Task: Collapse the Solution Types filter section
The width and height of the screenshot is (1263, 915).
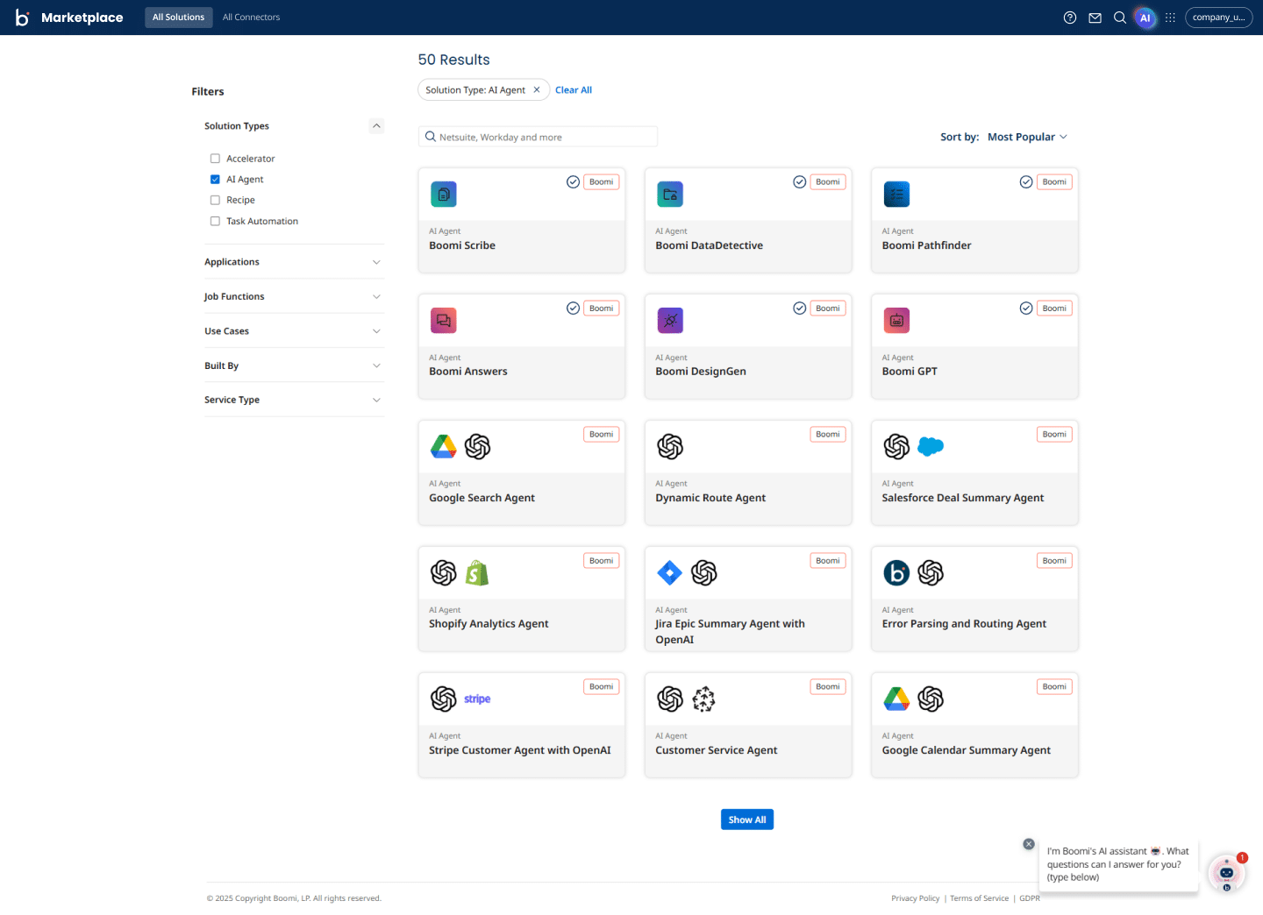Action: click(376, 126)
